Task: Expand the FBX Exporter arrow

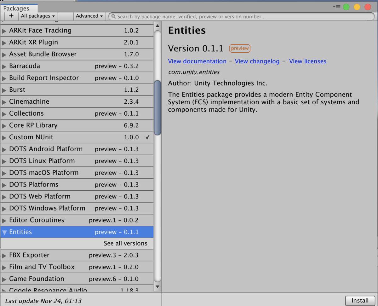Action: (x=4, y=256)
